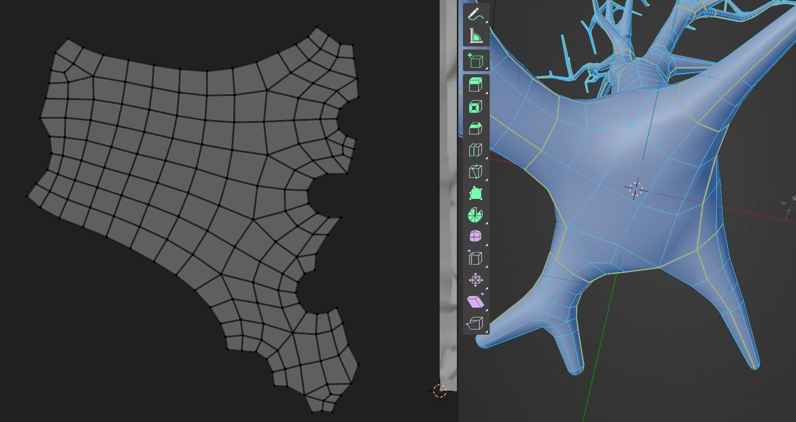Image resolution: width=796 pixels, height=422 pixels.
Task: Activate the Inset Faces tool
Action: point(476,107)
